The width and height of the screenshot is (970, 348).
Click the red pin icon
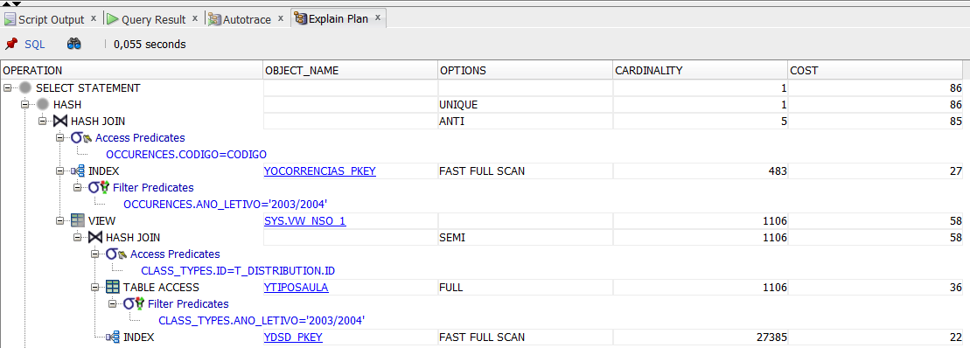[x=11, y=44]
